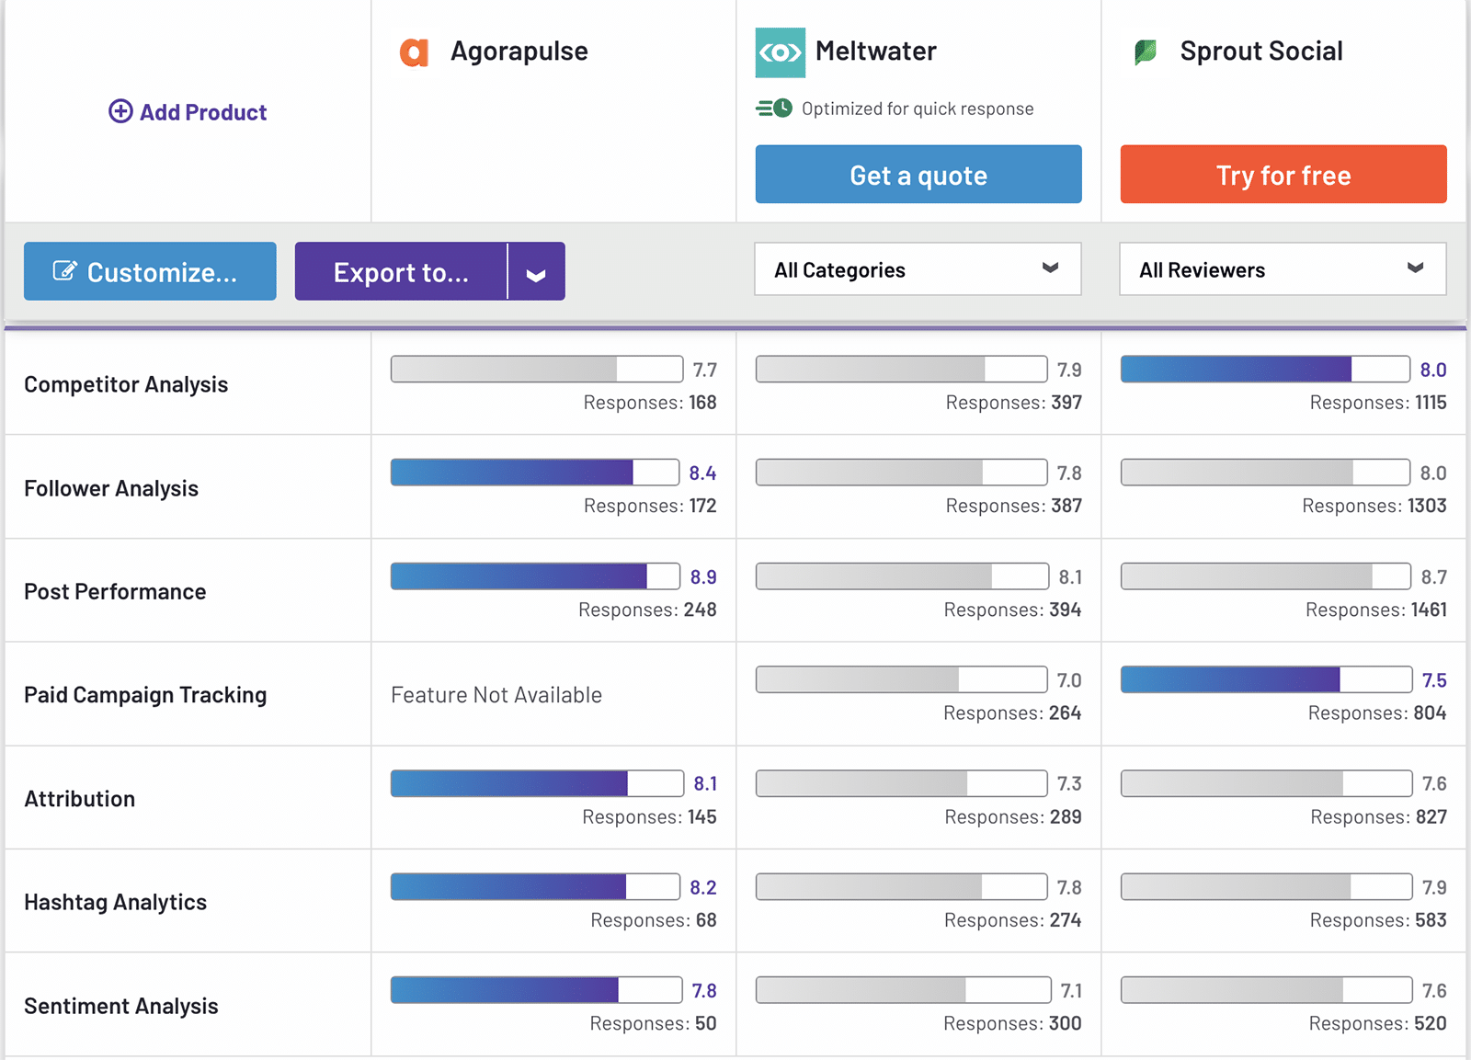Click Agorapulse's Post Performance rating bar

pyautogui.click(x=534, y=576)
